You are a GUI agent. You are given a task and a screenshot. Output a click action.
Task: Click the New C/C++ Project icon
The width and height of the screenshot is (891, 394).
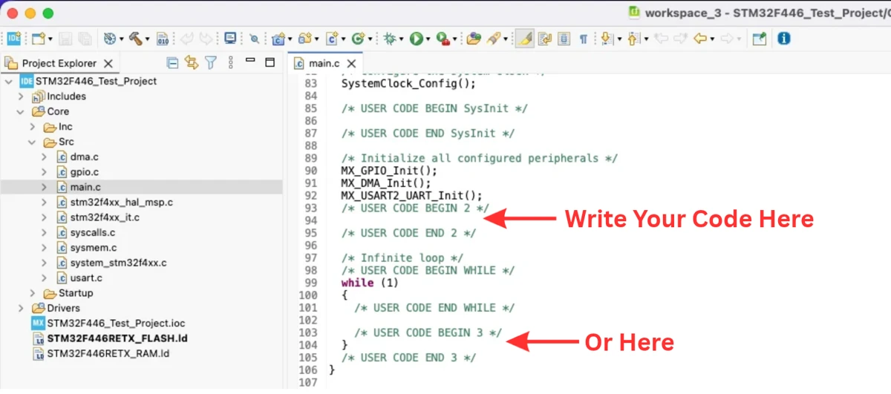coord(278,39)
